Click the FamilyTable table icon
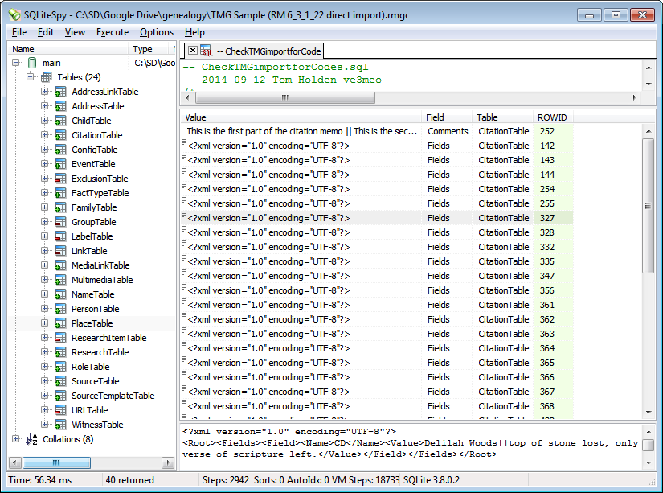 pyautogui.click(x=60, y=207)
